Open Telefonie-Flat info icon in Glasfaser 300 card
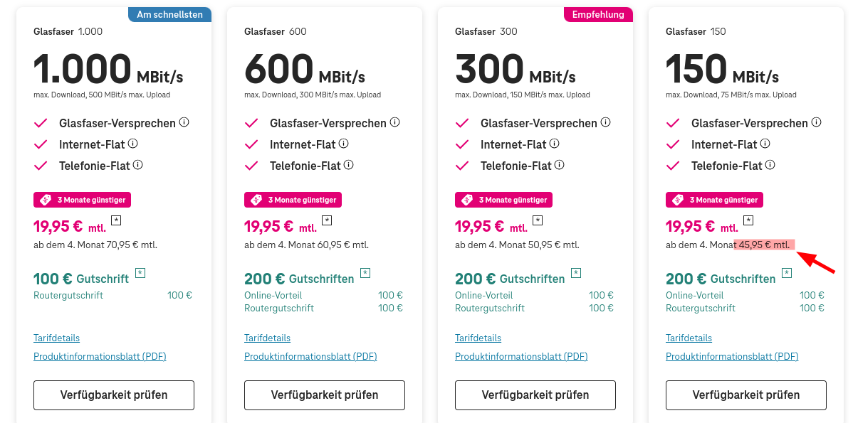Viewport: 853px width, 423px height. 559,164
